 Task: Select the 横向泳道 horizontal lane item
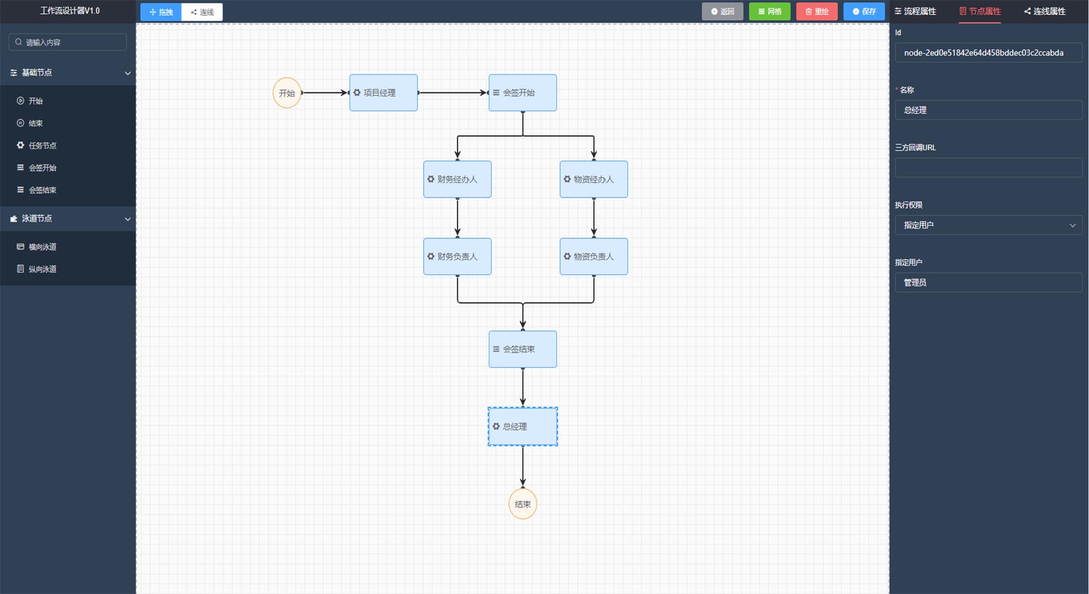42,247
